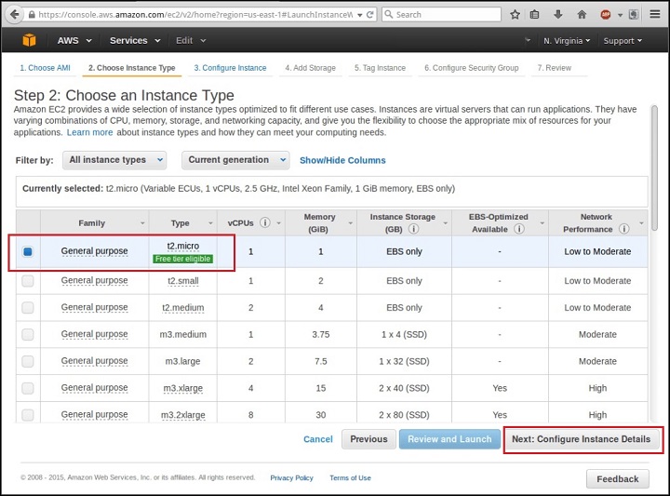Click the Previous button

[368, 439]
